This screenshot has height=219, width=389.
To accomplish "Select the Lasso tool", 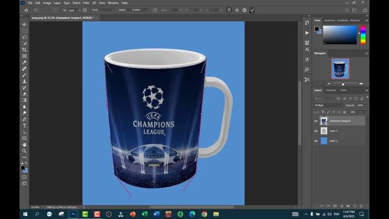I will pos(24,37).
